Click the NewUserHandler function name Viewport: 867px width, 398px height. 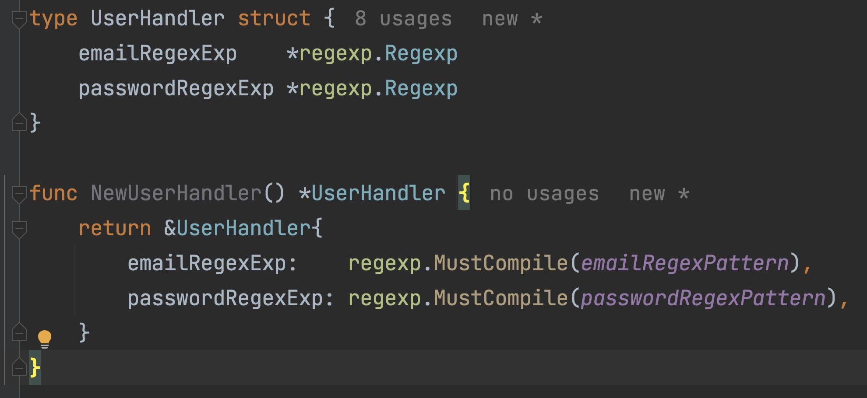pos(176,193)
